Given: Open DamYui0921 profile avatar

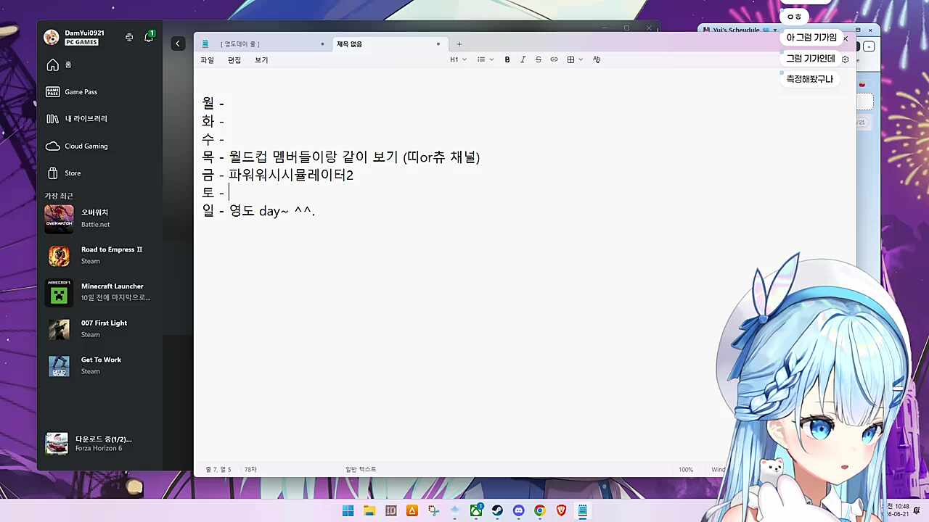Looking at the screenshot, I should click(x=52, y=37).
